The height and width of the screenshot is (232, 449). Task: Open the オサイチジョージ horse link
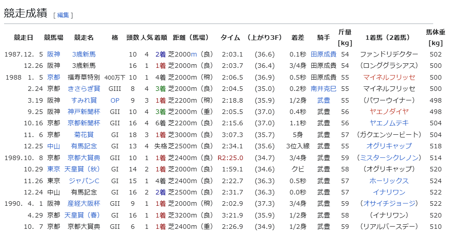pyautogui.click(x=389, y=204)
